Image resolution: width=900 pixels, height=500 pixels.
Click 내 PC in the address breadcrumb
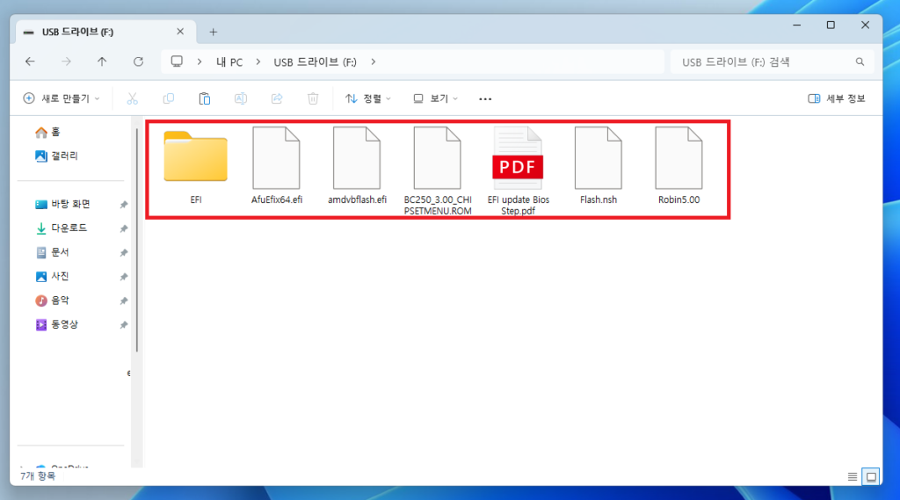[x=230, y=62]
